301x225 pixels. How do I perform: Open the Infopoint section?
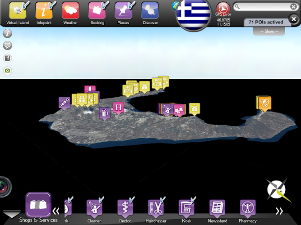(44, 13)
